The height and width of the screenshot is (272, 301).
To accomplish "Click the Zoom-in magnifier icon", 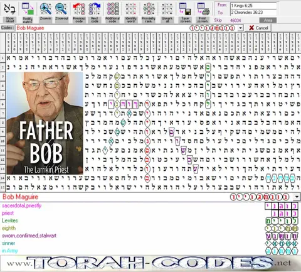I will 45,9.
